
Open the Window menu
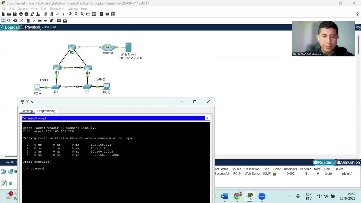pyautogui.click(x=72, y=9)
